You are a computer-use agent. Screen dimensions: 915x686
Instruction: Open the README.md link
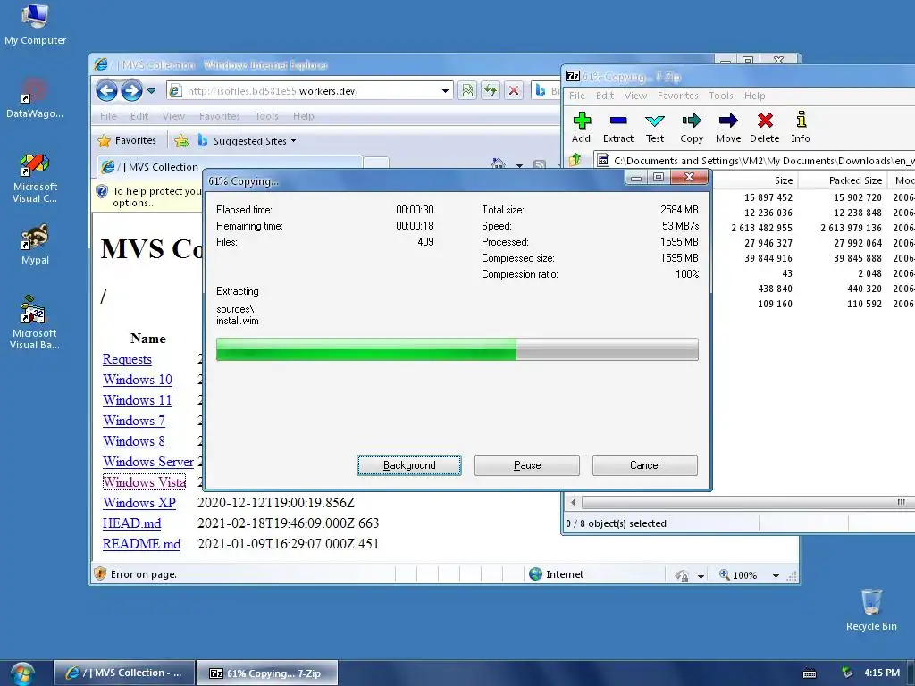coord(142,544)
